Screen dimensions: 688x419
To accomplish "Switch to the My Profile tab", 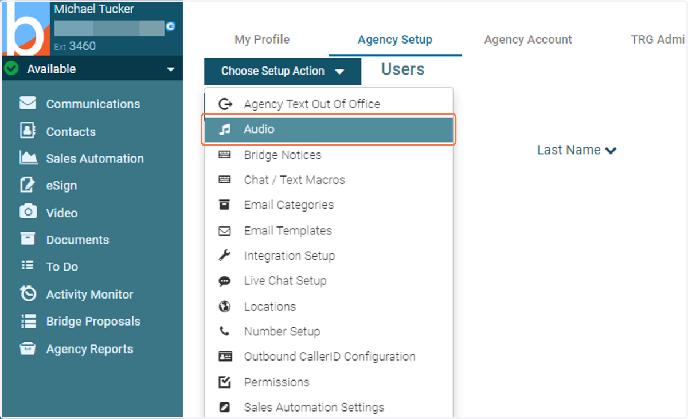I will click(262, 40).
